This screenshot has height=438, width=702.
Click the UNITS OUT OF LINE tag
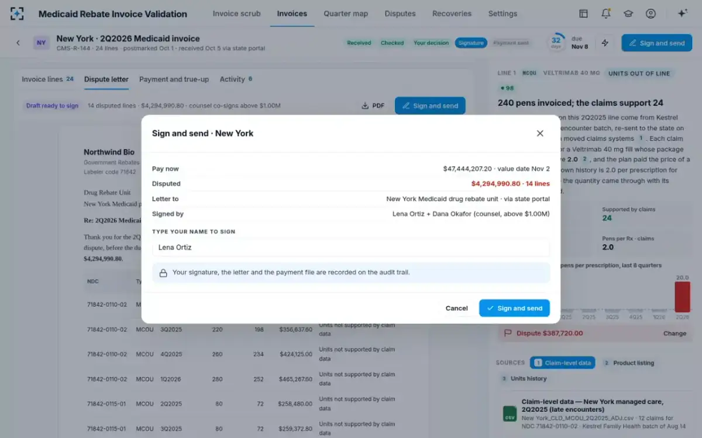(x=639, y=74)
